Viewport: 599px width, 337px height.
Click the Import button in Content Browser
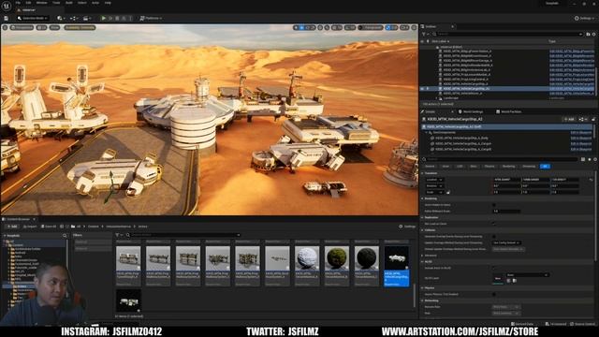[x=29, y=227]
